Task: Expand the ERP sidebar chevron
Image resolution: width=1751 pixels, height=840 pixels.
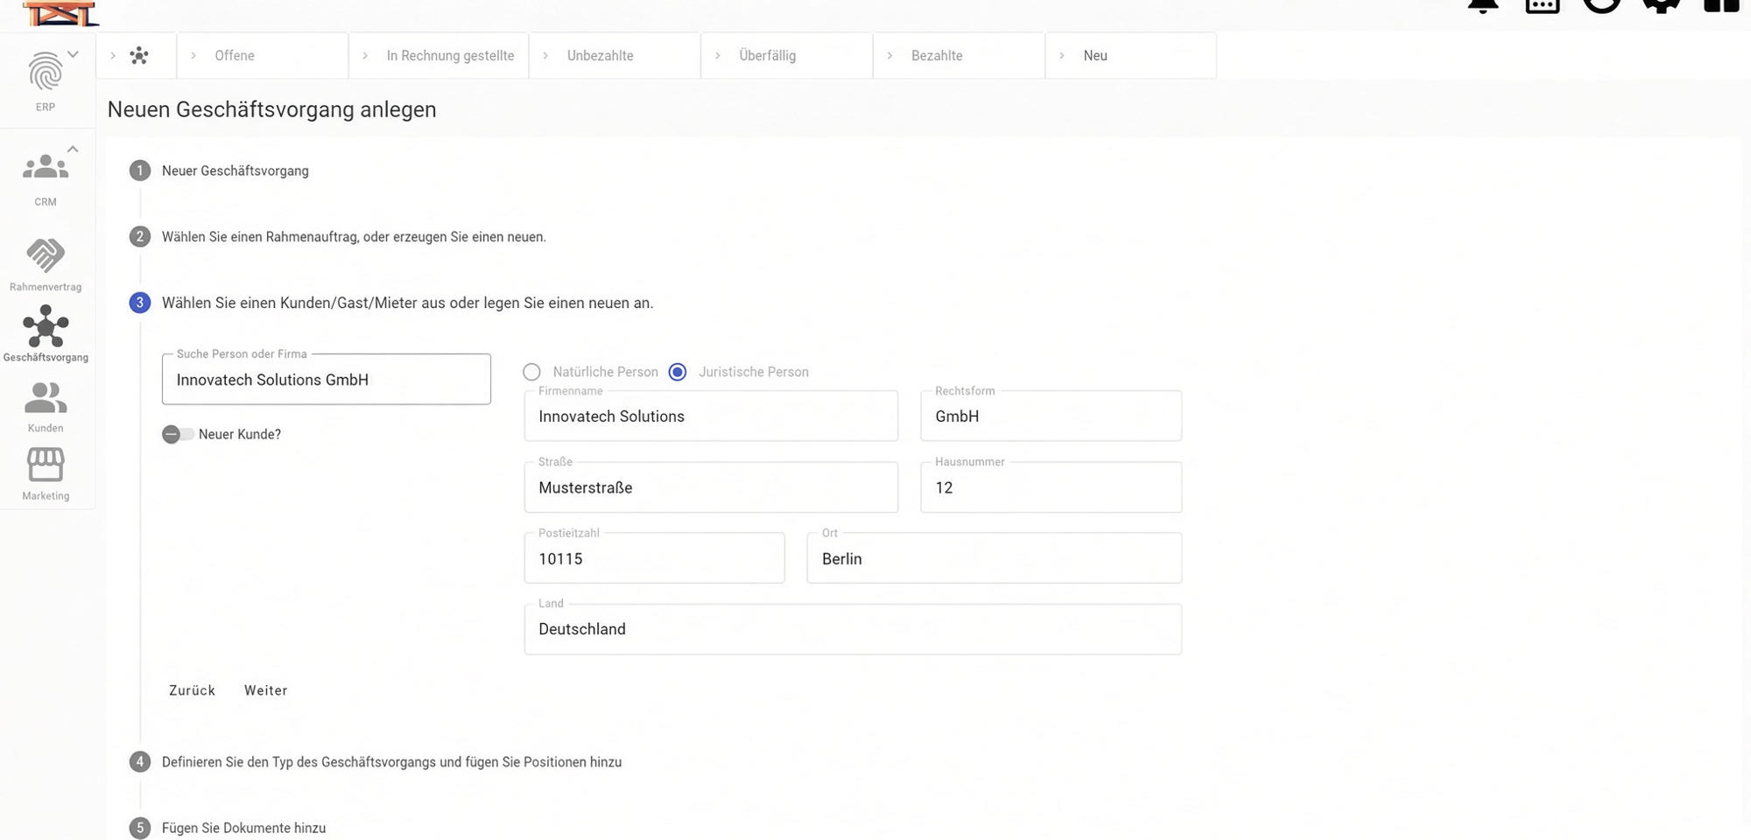Action: 74,54
